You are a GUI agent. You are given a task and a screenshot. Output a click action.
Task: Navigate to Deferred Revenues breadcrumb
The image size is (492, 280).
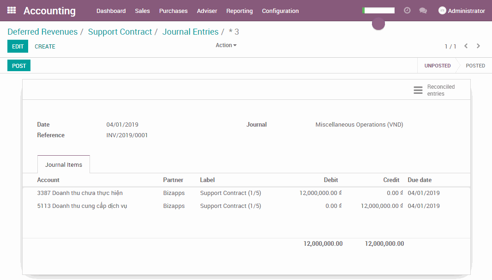42,32
